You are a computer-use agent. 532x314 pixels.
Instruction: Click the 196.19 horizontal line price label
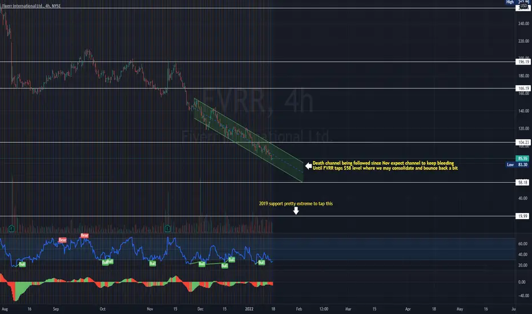(x=523, y=62)
